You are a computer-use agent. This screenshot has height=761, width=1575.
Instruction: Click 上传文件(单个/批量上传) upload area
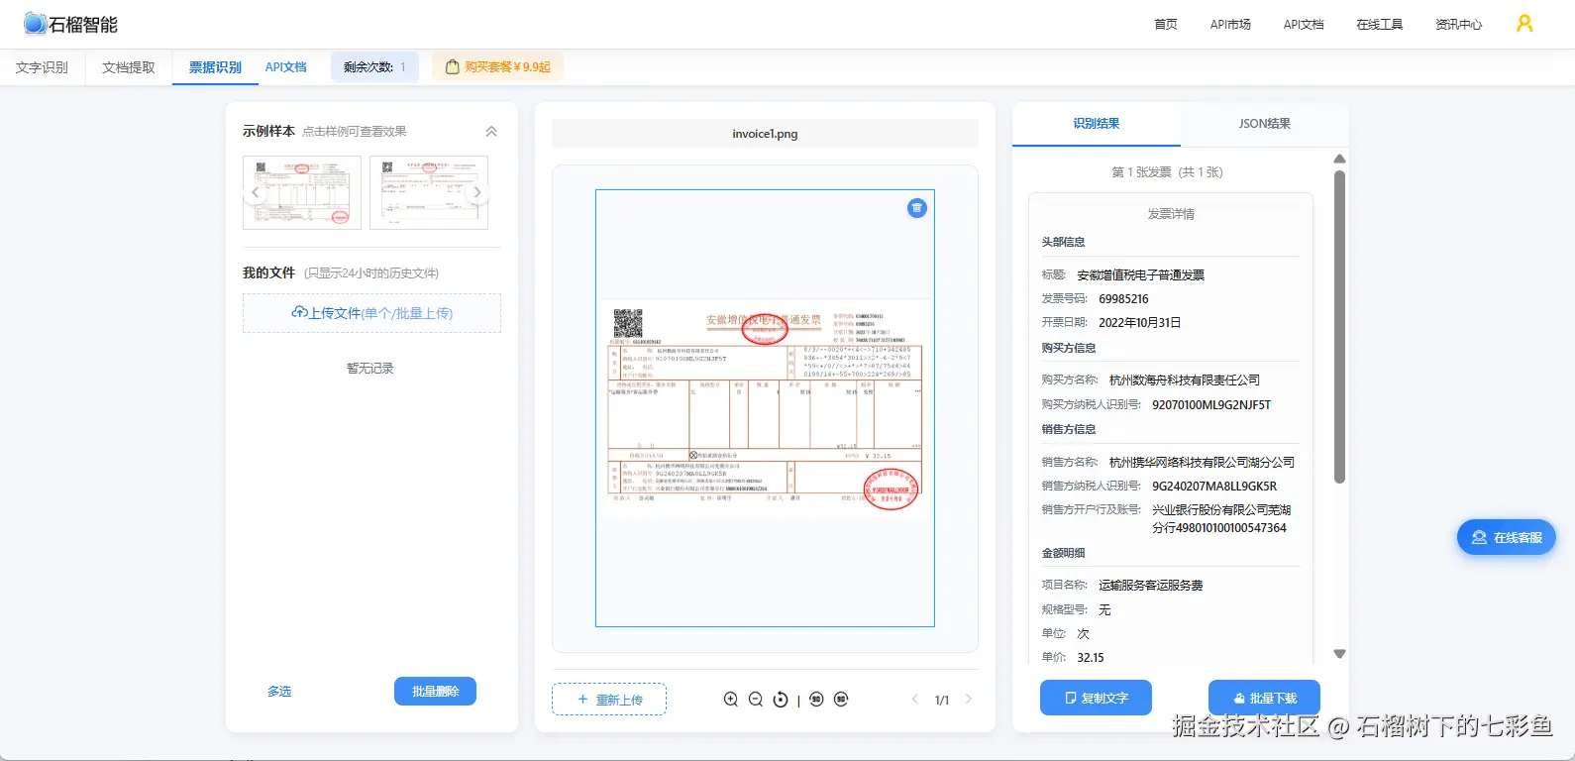(x=371, y=313)
